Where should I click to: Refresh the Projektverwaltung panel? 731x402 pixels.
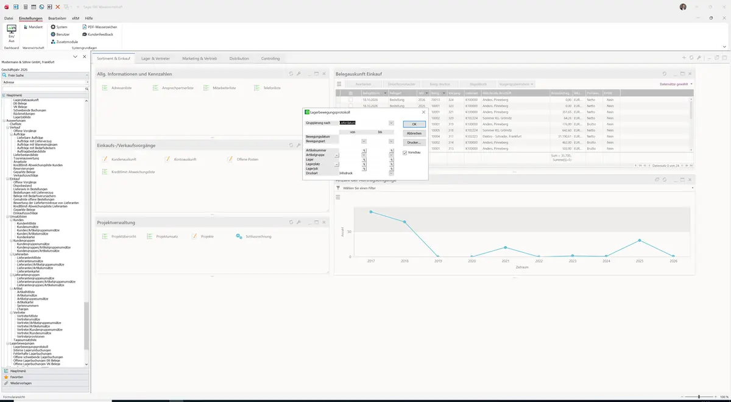pos(291,222)
